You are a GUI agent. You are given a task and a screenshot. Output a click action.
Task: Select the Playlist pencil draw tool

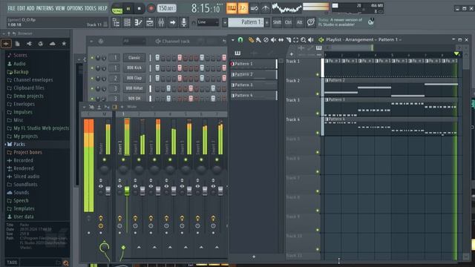[251, 39]
